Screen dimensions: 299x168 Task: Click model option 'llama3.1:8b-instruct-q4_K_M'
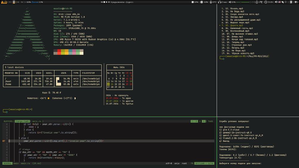tap(238, 138)
